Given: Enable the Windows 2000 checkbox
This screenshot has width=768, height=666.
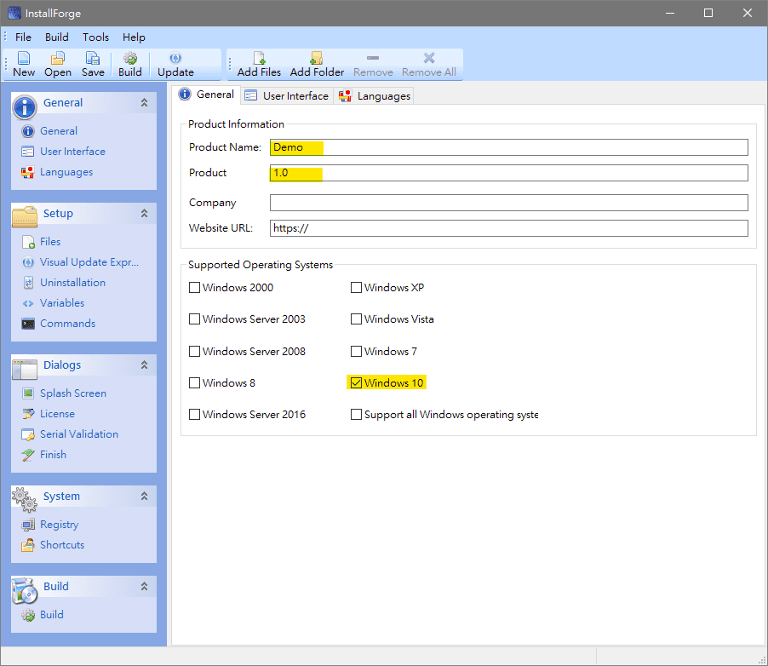Looking at the screenshot, I should tap(194, 288).
